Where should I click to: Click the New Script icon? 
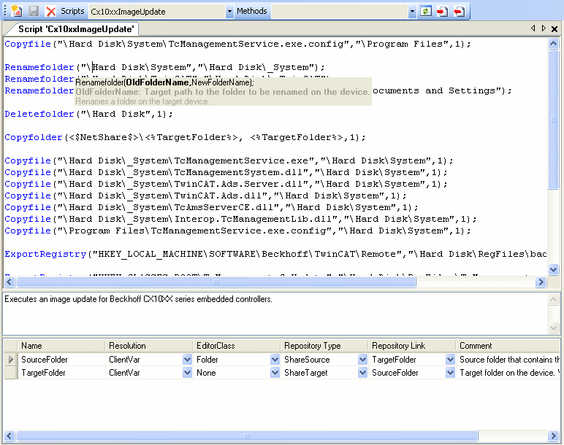tap(17, 11)
